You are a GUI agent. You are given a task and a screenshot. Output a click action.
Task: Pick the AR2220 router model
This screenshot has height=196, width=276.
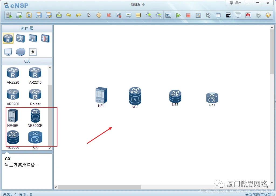[x=13, y=76]
